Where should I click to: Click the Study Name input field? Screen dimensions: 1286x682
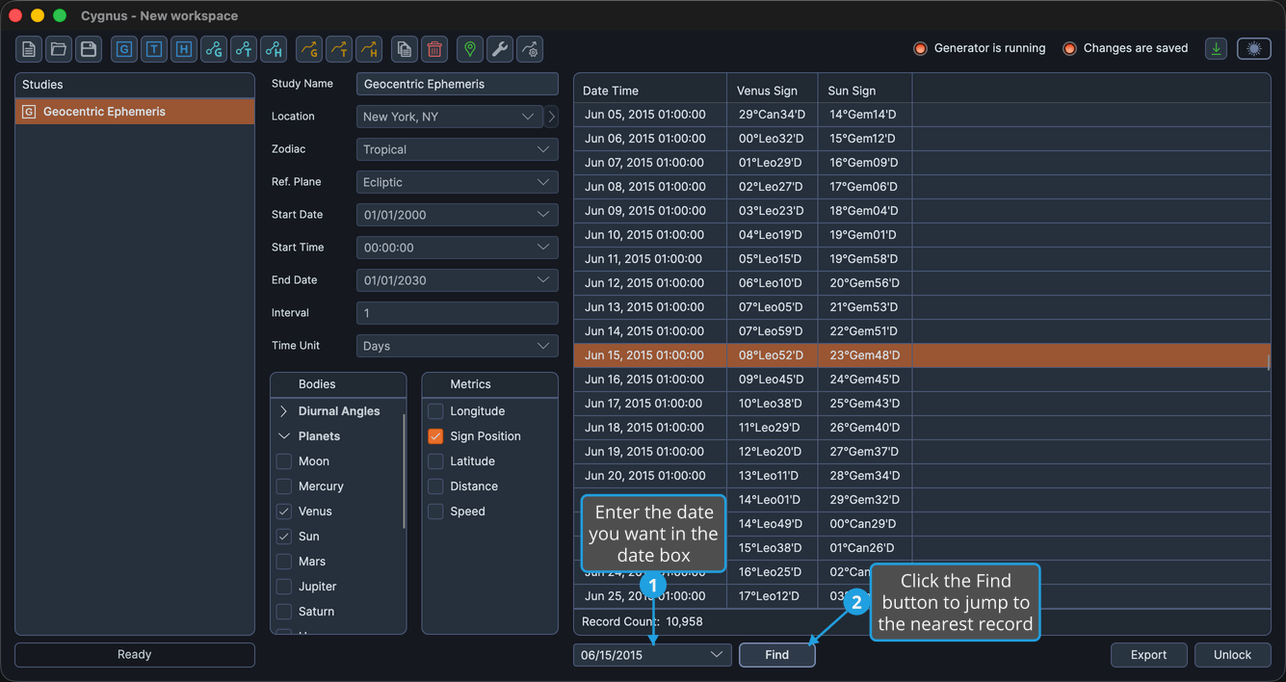pos(458,84)
